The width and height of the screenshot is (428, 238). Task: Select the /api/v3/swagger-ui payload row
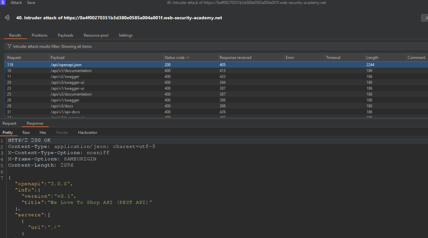coord(216,82)
